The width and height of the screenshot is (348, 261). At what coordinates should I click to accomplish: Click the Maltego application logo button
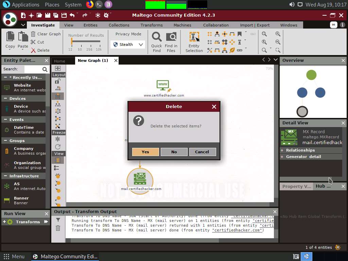(x=10, y=19)
